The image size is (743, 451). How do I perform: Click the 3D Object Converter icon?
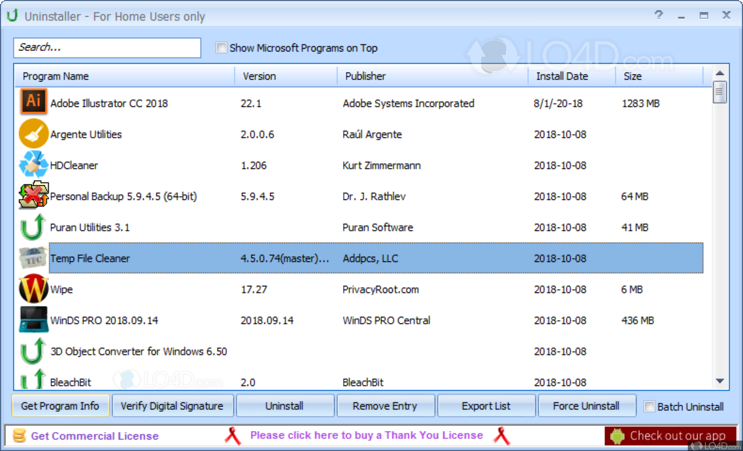(x=33, y=351)
